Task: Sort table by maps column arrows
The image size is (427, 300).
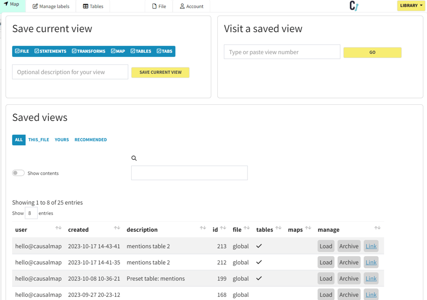Action: tap(308, 228)
